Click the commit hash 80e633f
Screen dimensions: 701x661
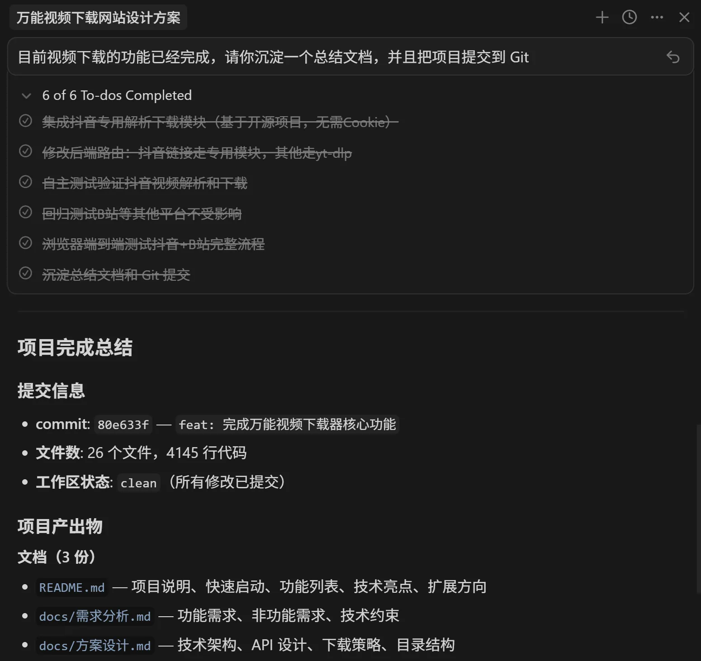click(x=123, y=425)
